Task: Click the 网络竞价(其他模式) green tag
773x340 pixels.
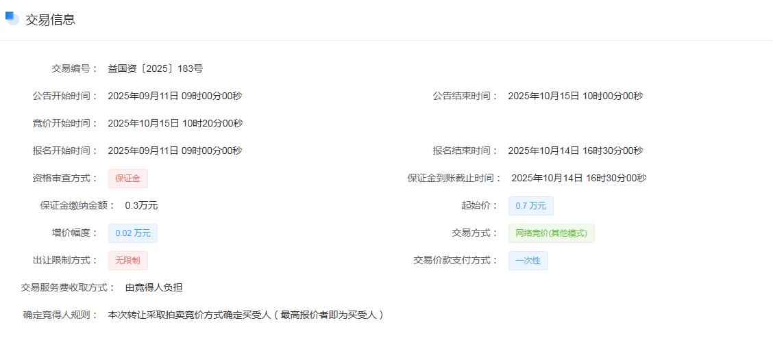Action: coord(551,233)
